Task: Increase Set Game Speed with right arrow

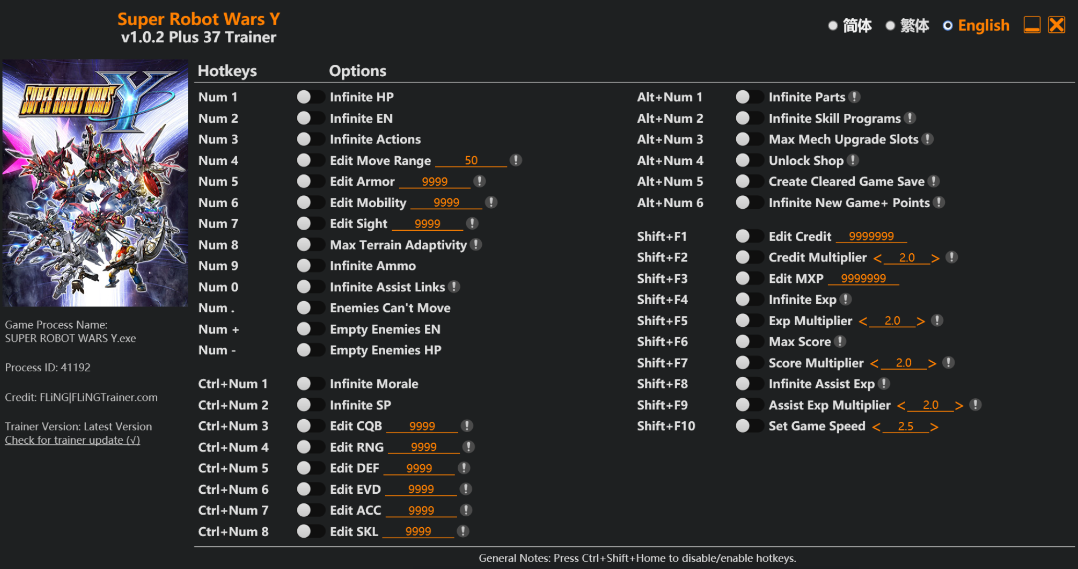Action: [x=934, y=427]
